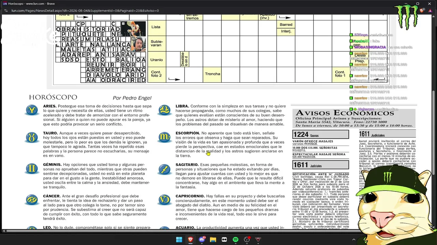Open File Explorer from the taskbar
437x245 pixels.
[213, 240]
